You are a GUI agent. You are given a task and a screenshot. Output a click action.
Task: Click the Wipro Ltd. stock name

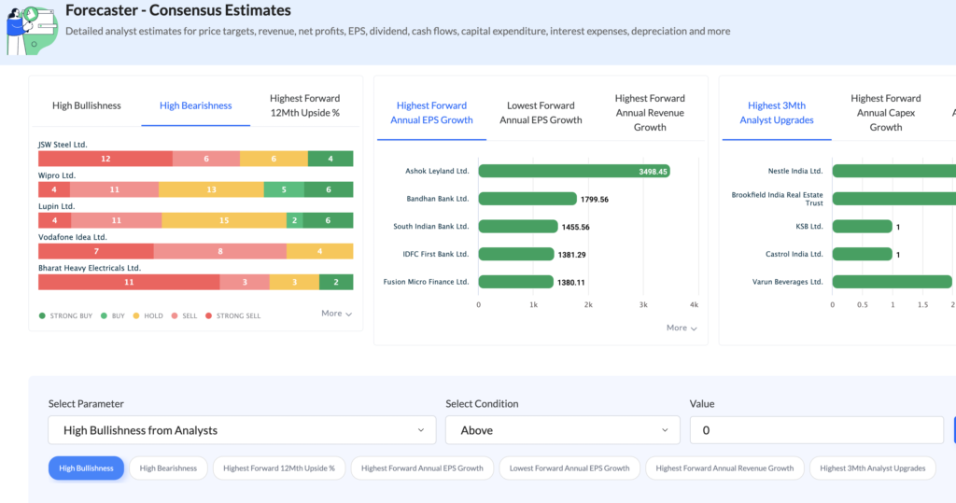(57, 175)
